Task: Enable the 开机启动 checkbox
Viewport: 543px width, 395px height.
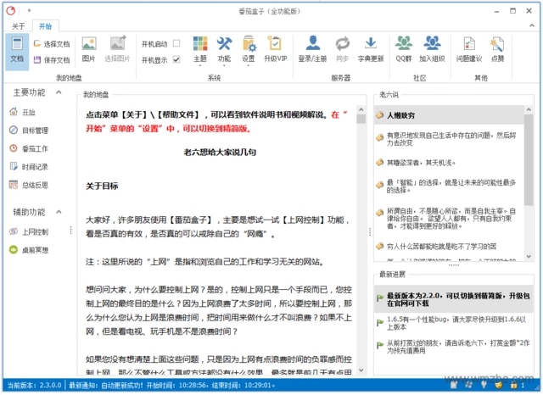Action: tap(176, 43)
